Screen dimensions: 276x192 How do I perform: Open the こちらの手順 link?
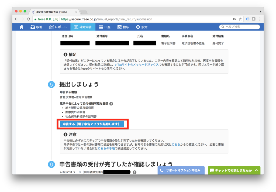pyautogui.click(x=106, y=148)
